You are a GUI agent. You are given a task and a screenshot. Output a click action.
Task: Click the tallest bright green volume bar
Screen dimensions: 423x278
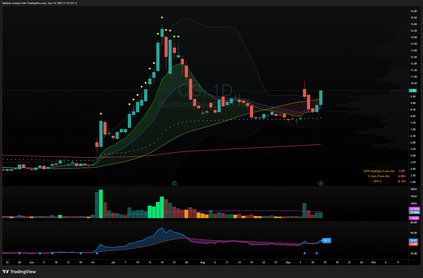pos(101,204)
